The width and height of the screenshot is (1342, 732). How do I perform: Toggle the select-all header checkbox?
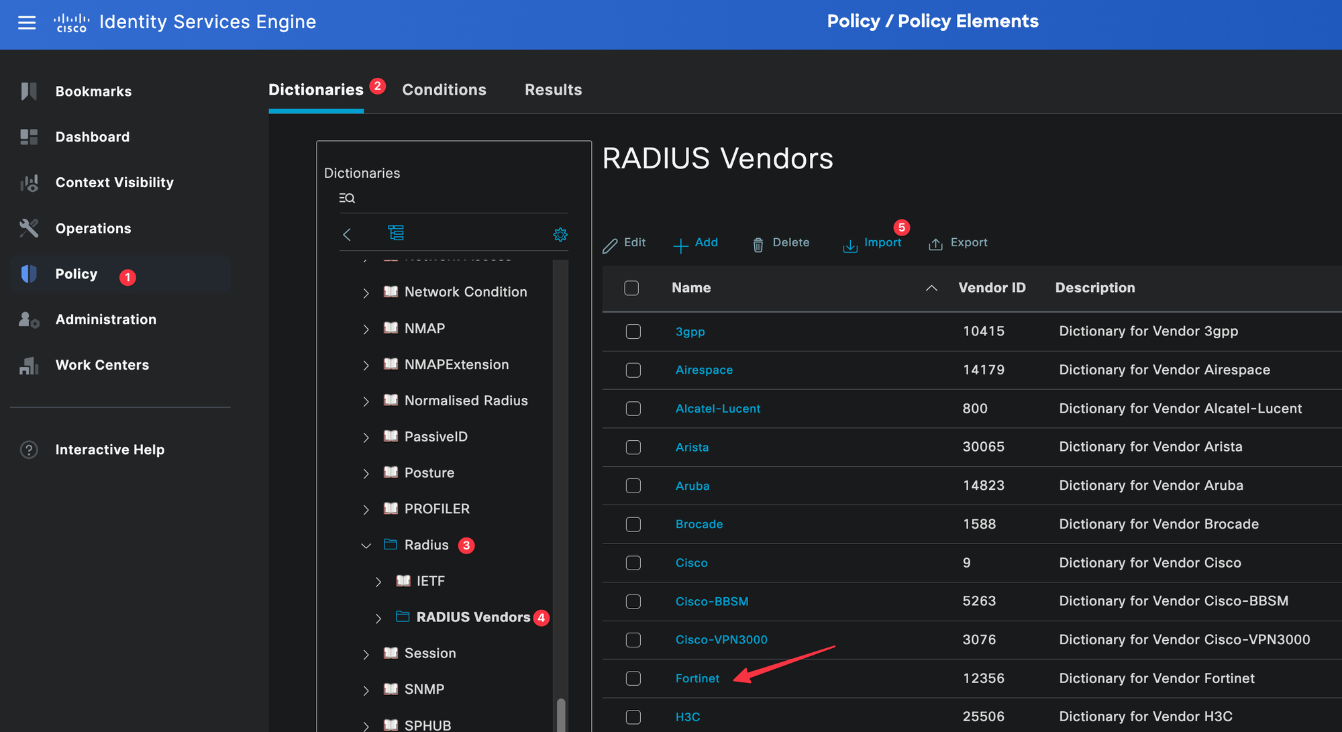[x=631, y=288]
